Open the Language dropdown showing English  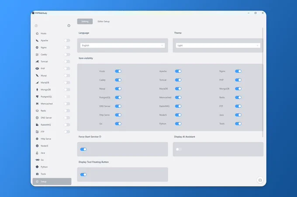click(123, 45)
